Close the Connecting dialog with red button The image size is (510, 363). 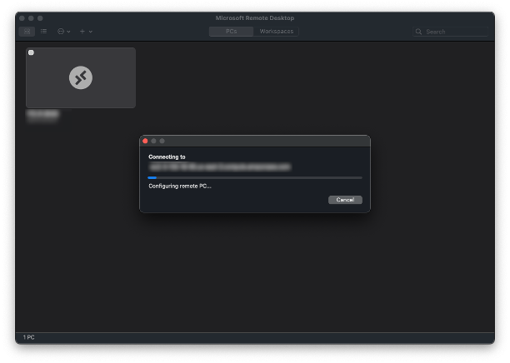point(145,141)
